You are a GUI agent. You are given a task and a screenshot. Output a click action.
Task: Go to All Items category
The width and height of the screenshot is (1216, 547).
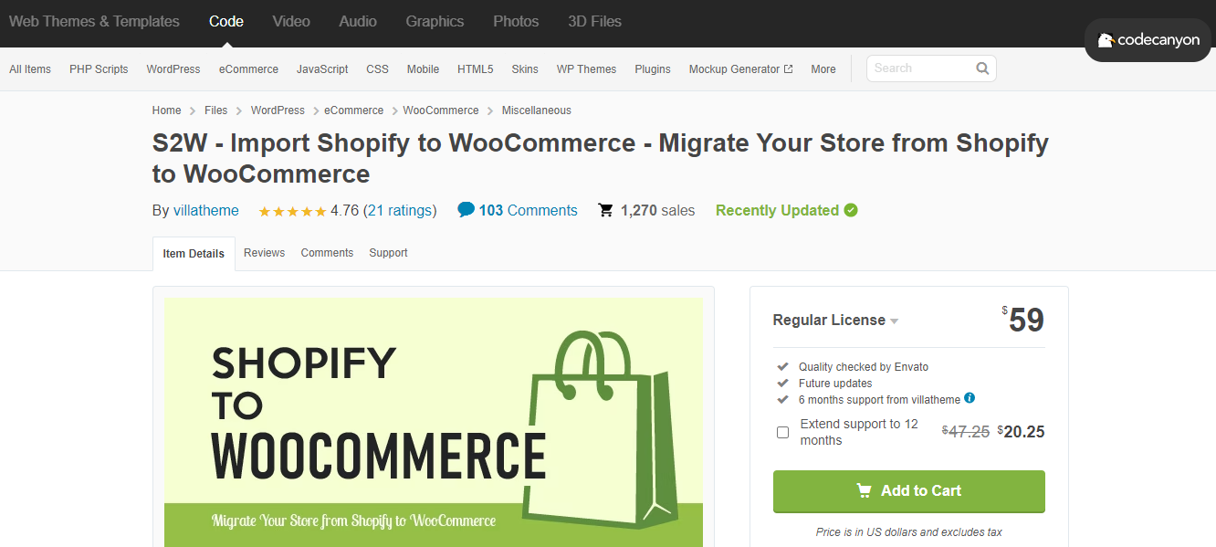[30, 69]
